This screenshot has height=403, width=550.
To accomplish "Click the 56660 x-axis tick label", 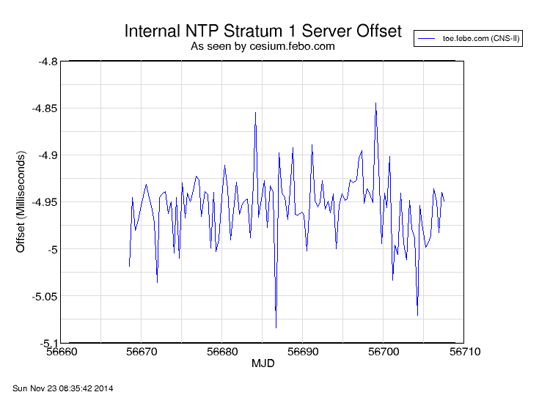I will [x=61, y=352].
